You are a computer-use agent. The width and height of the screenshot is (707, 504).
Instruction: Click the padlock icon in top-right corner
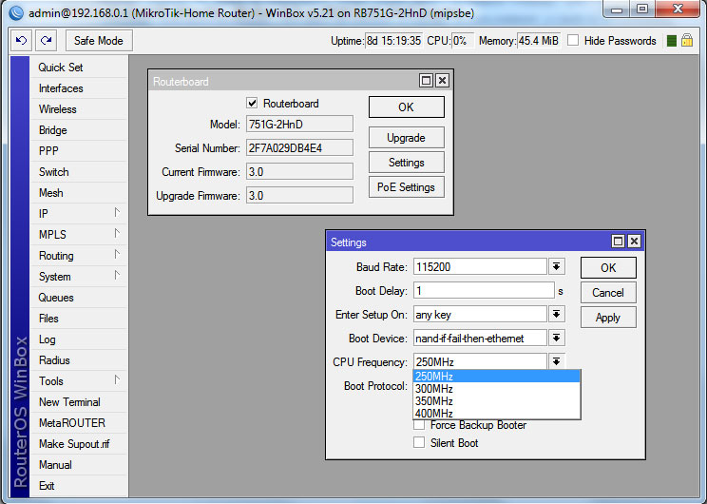coord(686,41)
